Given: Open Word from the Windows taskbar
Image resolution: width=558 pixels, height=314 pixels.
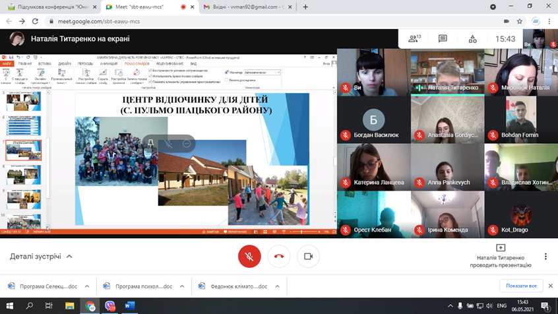Looking at the screenshot, I should 129,306.
